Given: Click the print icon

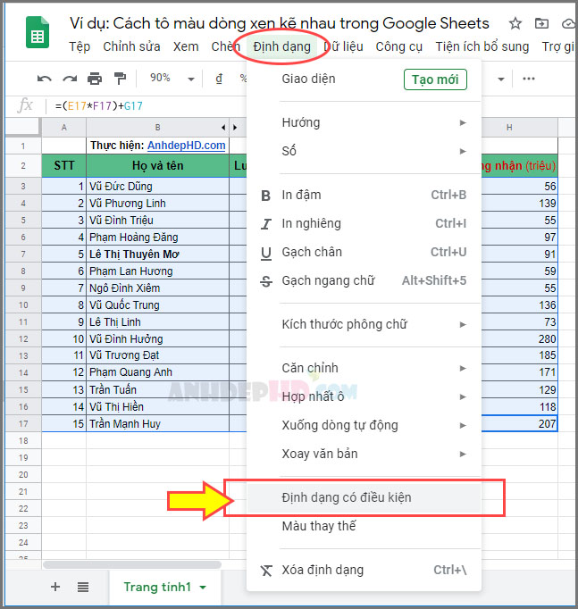Looking at the screenshot, I should coord(95,79).
